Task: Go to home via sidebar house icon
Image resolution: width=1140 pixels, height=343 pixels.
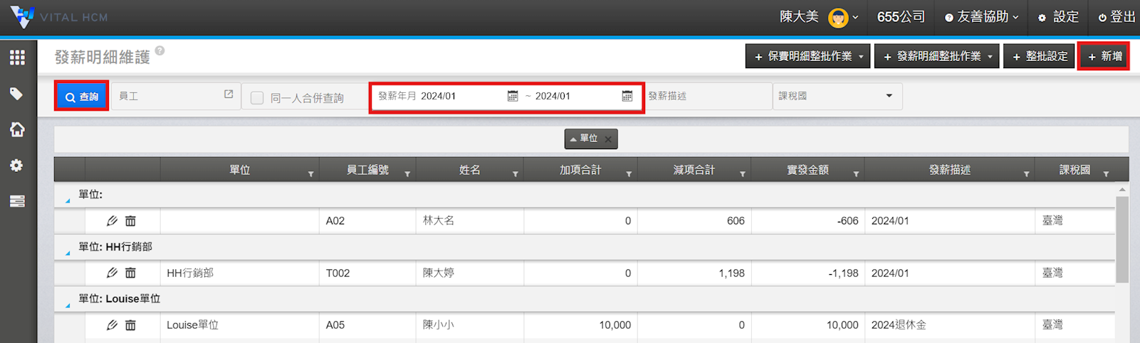Action: pyautogui.click(x=17, y=129)
